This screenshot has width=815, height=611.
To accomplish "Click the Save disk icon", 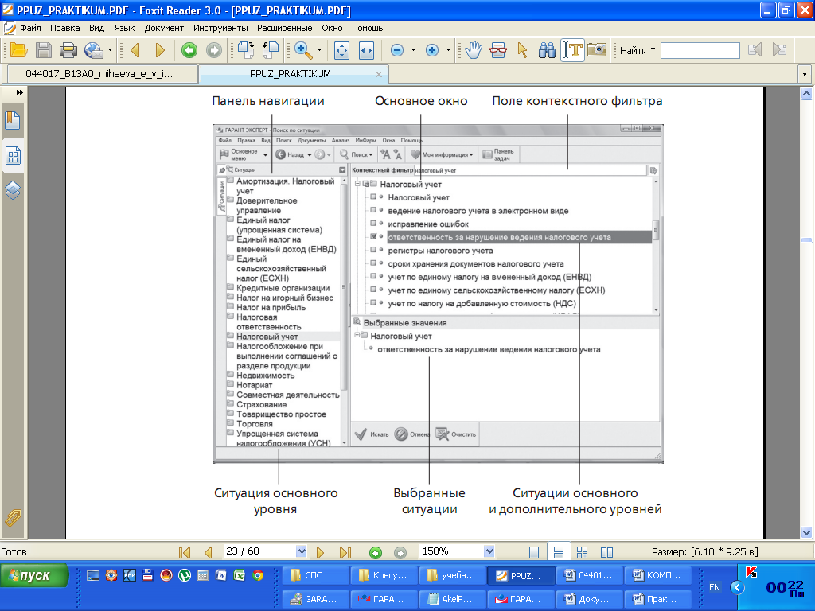I will click(x=44, y=50).
